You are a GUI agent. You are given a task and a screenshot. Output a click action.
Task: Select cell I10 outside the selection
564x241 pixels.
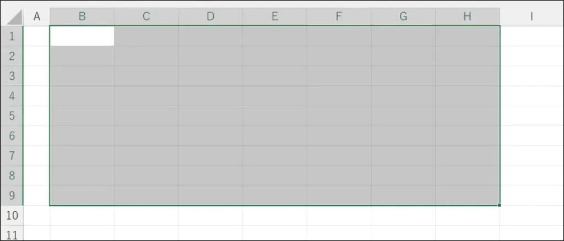tap(532, 216)
